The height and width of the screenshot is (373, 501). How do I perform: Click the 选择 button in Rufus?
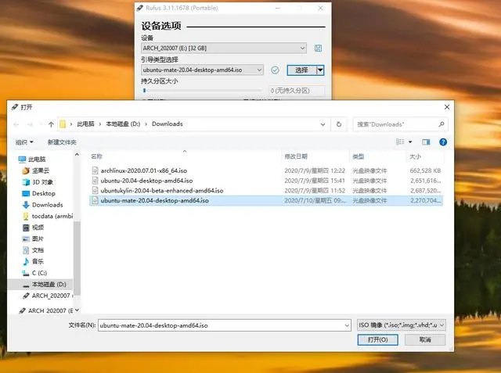(x=301, y=70)
